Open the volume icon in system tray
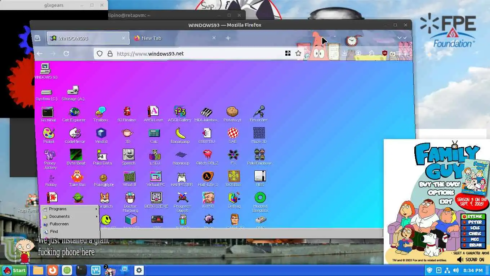 pyautogui.click(x=456, y=270)
